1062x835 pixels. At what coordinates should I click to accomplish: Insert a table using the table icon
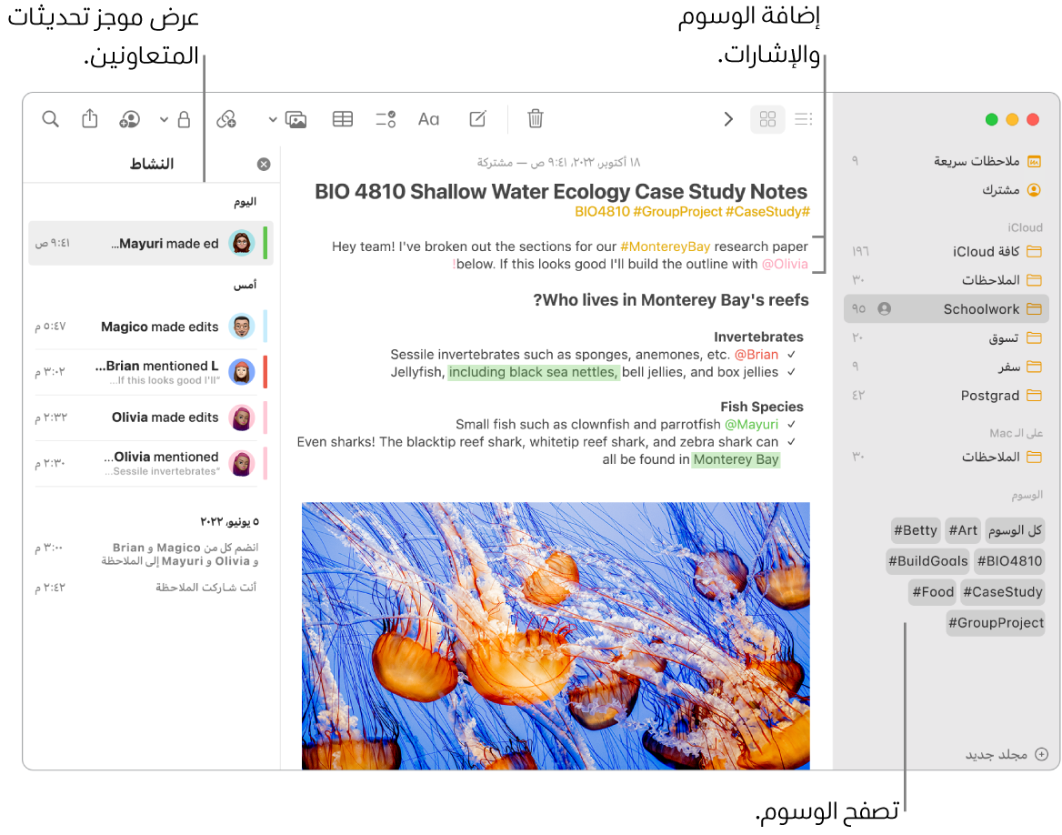click(x=343, y=119)
